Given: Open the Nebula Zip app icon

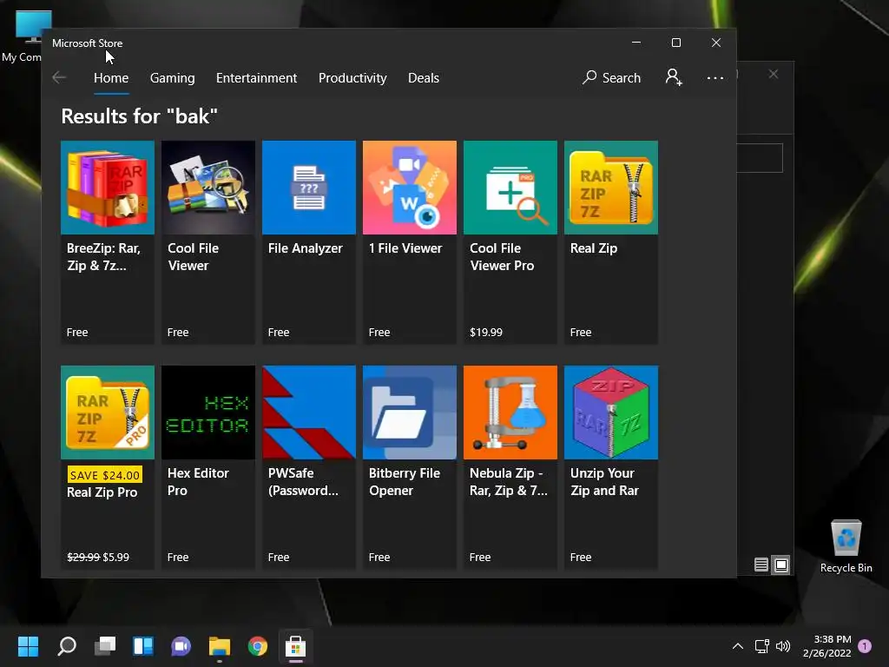Looking at the screenshot, I should point(510,413).
